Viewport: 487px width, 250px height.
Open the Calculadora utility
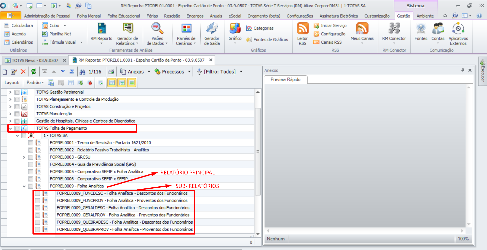tap(19, 25)
